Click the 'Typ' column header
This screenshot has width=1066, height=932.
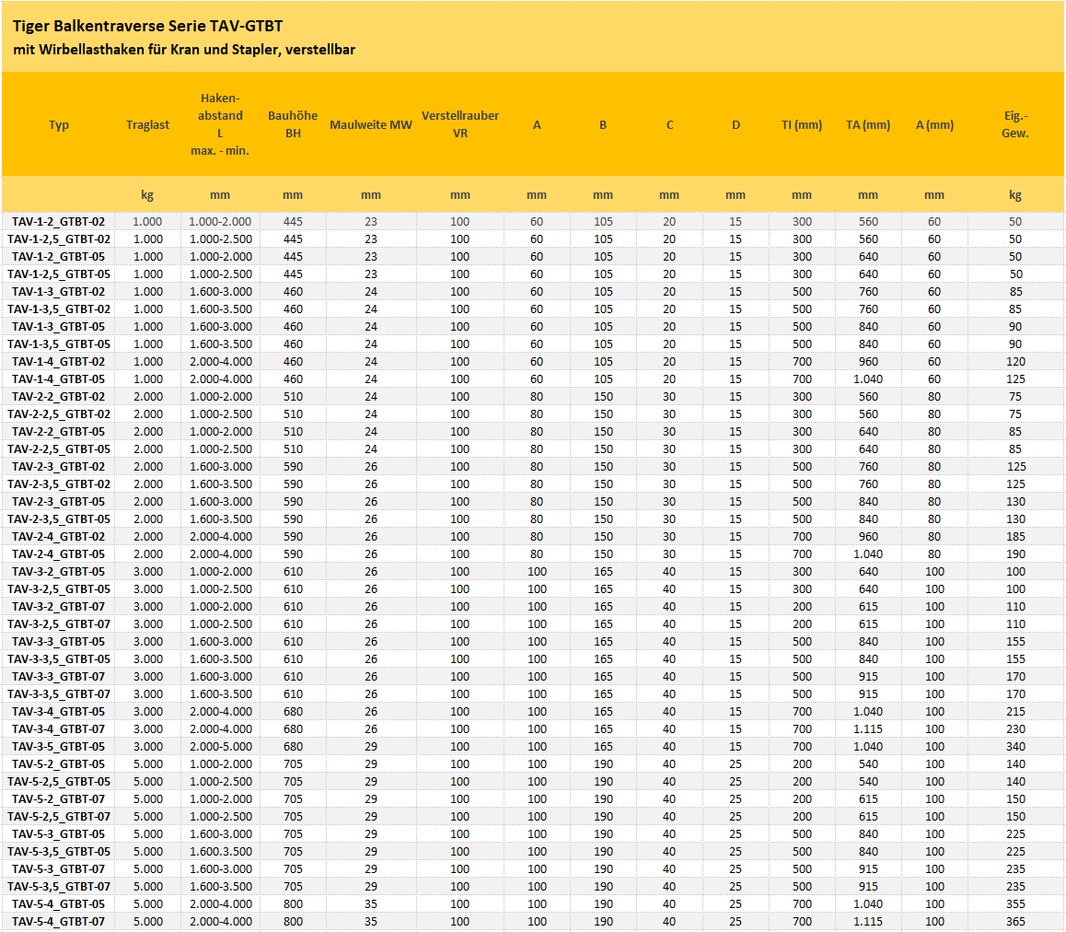(x=59, y=125)
